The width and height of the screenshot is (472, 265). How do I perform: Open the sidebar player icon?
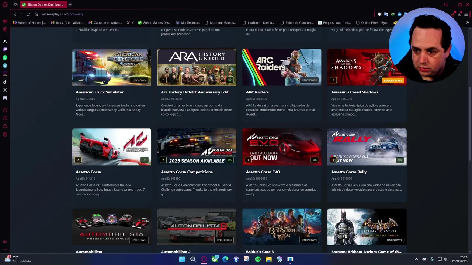point(5,110)
